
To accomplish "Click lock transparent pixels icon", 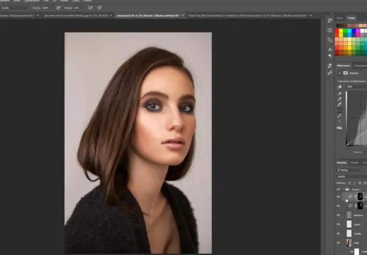I will (350, 183).
